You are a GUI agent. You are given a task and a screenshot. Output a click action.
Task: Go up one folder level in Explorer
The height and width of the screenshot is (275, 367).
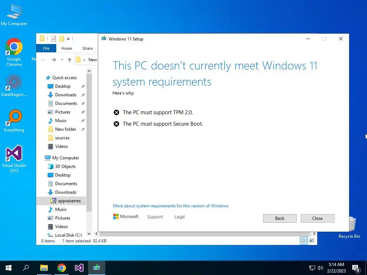pos(69,60)
